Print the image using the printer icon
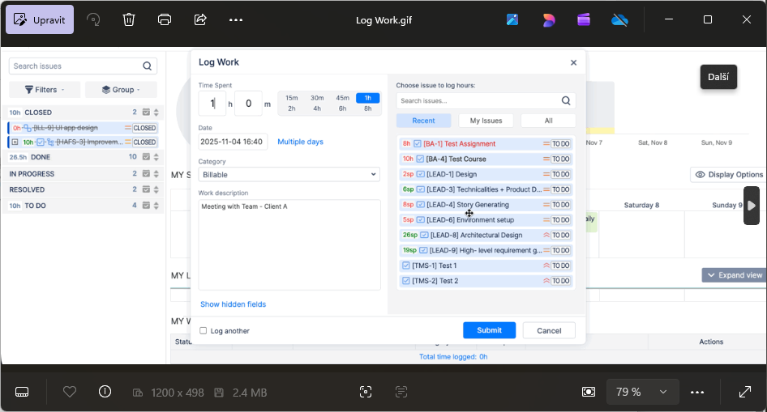 165,19
